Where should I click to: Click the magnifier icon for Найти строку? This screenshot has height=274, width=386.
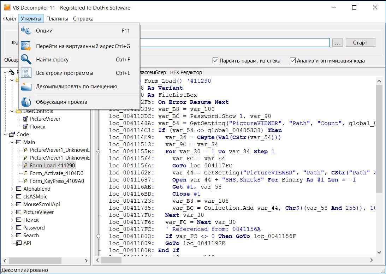26,60
